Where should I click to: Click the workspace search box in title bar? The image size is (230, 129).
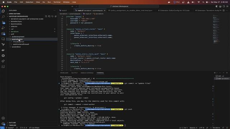coord(119,6)
